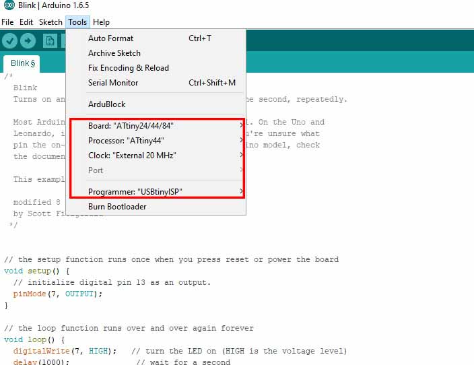Close the open Tools menu
Screen dimensions: 474x365
coord(77,22)
